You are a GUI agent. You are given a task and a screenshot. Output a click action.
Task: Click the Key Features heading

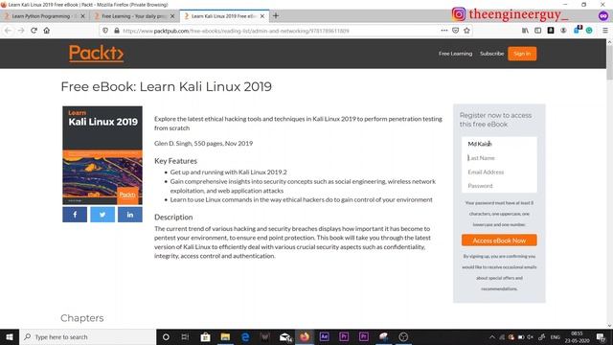[175, 161]
